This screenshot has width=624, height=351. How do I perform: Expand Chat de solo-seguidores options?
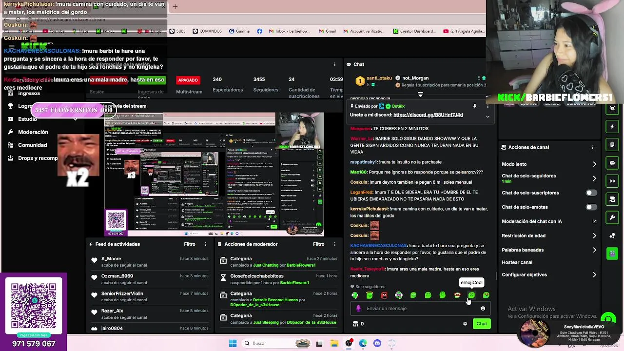594,178
